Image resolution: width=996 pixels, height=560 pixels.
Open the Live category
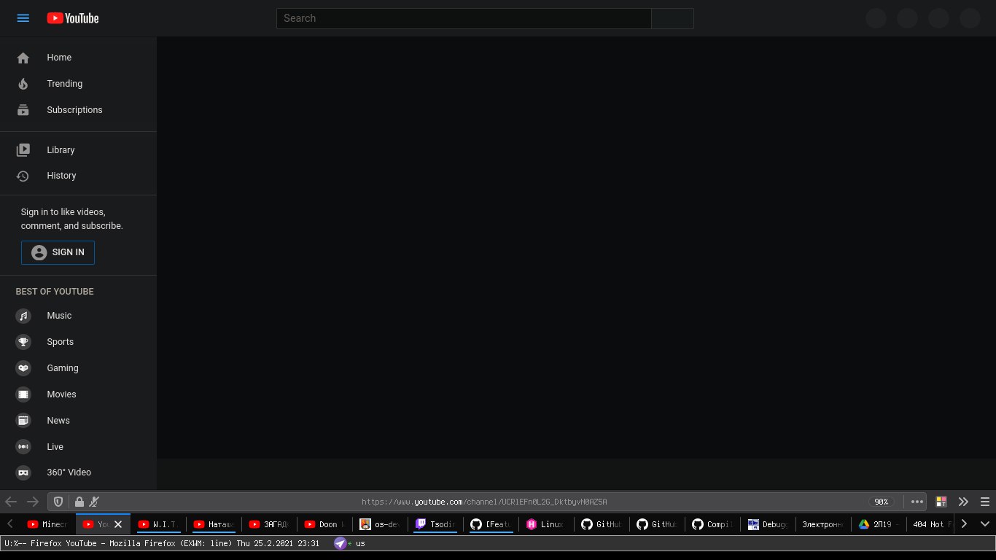78,447
